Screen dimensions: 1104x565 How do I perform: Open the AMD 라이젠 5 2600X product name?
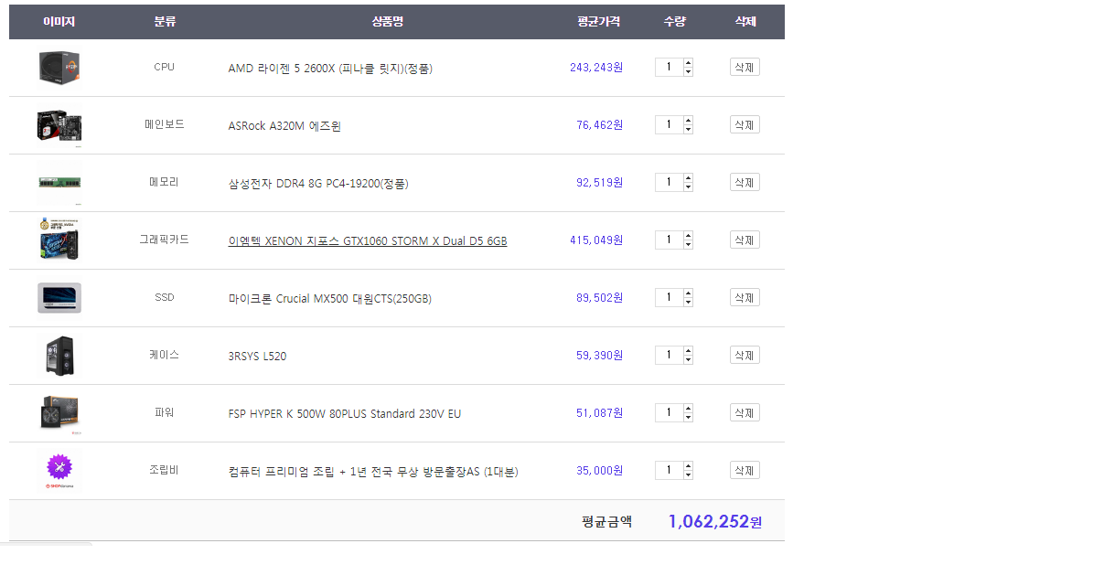click(330, 69)
